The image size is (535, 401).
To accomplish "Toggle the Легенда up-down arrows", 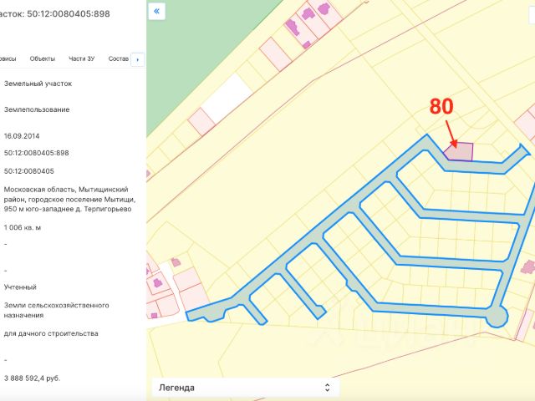I will coord(327,388).
